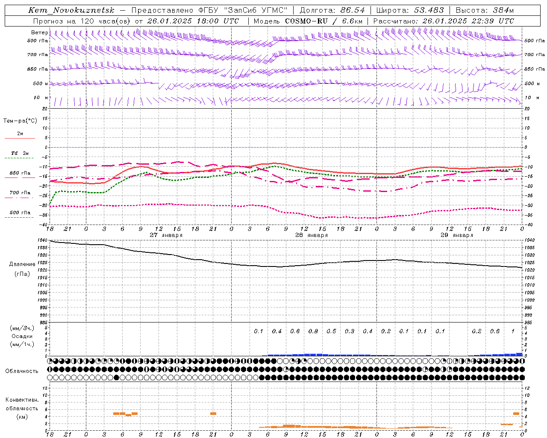The width and height of the screenshot is (547, 438).
Task: Click the final precipitation amount value 1
Action: point(513,331)
